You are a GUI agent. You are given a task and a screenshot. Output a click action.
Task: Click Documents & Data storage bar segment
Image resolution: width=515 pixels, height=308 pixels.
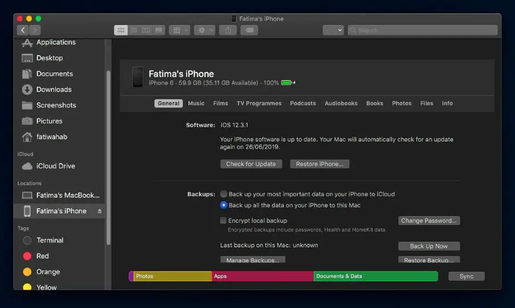click(x=376, y=276)
